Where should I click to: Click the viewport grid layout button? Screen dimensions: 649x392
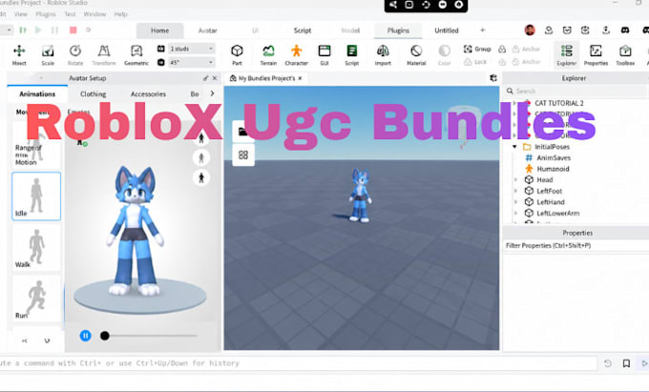(243, 155)
